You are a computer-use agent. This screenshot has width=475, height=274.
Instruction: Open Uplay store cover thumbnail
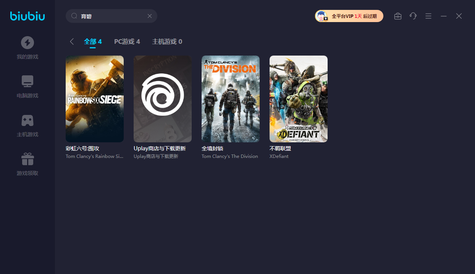tap(163, 99)
